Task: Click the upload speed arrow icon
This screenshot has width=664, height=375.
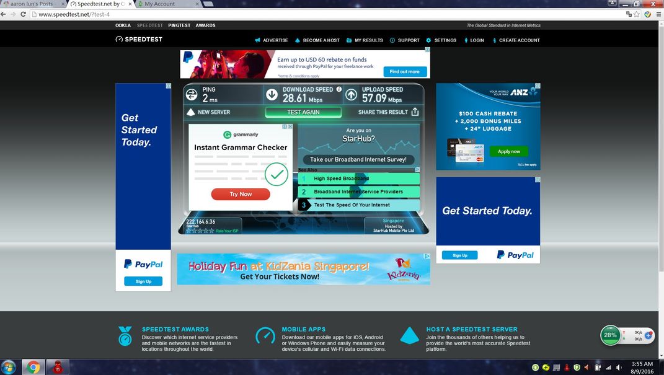Action: 351,95
